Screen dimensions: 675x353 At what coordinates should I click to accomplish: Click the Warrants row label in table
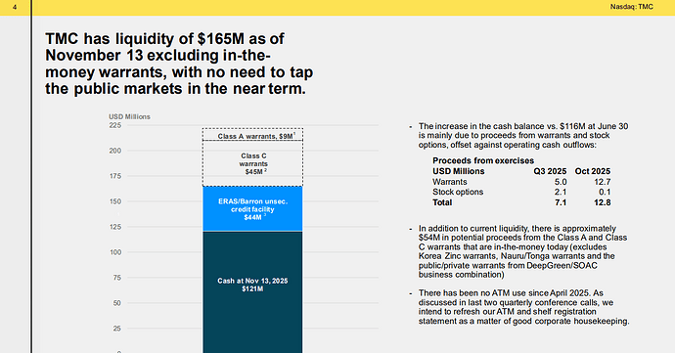[450, 182]
